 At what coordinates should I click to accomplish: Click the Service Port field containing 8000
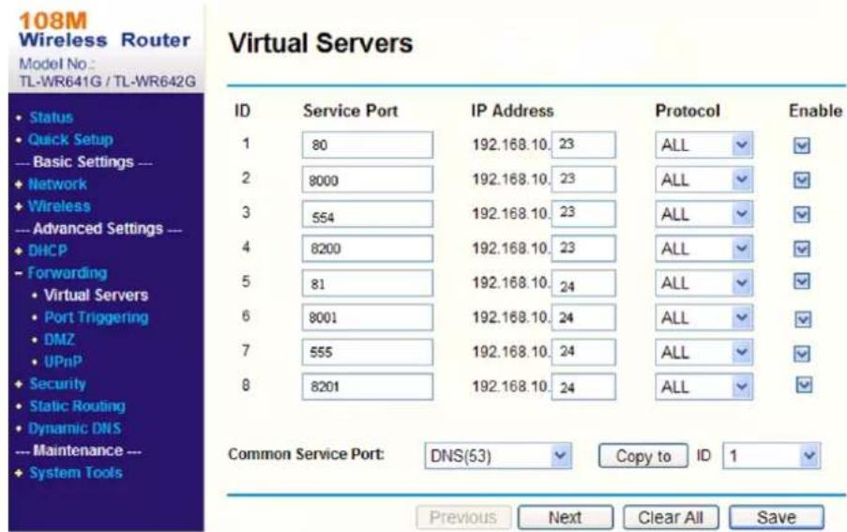368,179
